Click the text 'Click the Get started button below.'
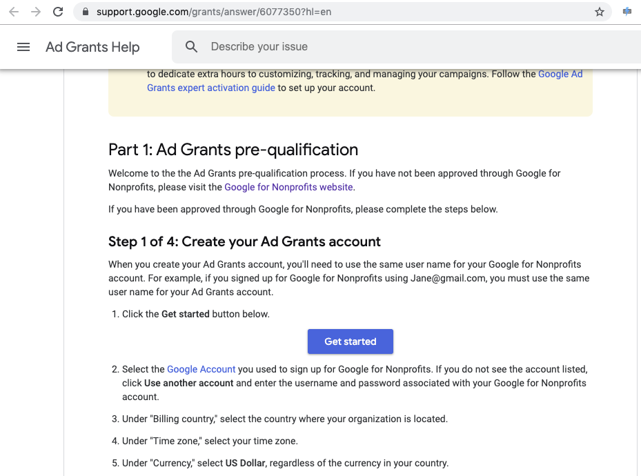 click(196, 314)
